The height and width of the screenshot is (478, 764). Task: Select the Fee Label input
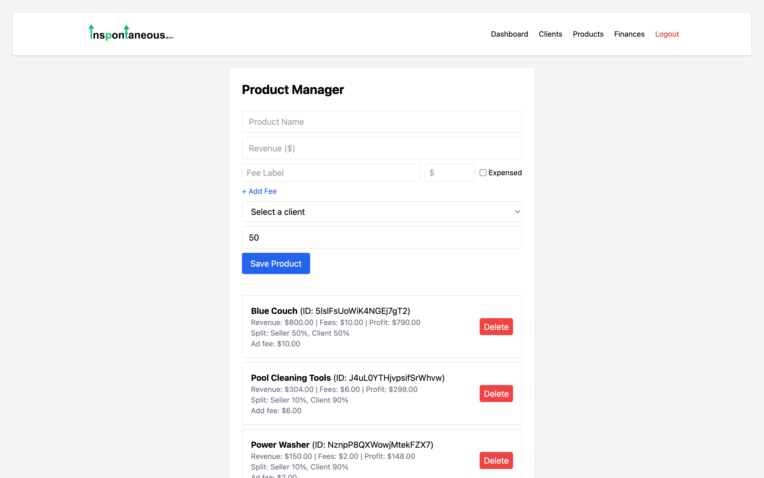(x=331, y=173)
